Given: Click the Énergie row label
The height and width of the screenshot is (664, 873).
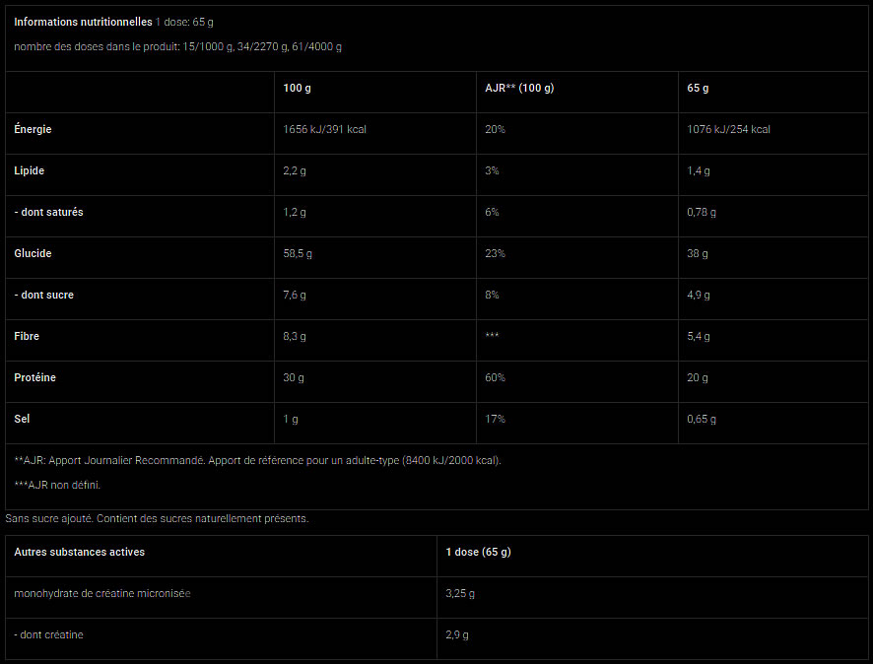Looking at the screenshot, I should 33,129.
